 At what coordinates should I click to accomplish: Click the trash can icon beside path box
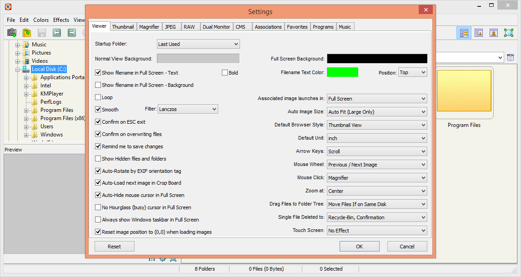coord(511,57)
